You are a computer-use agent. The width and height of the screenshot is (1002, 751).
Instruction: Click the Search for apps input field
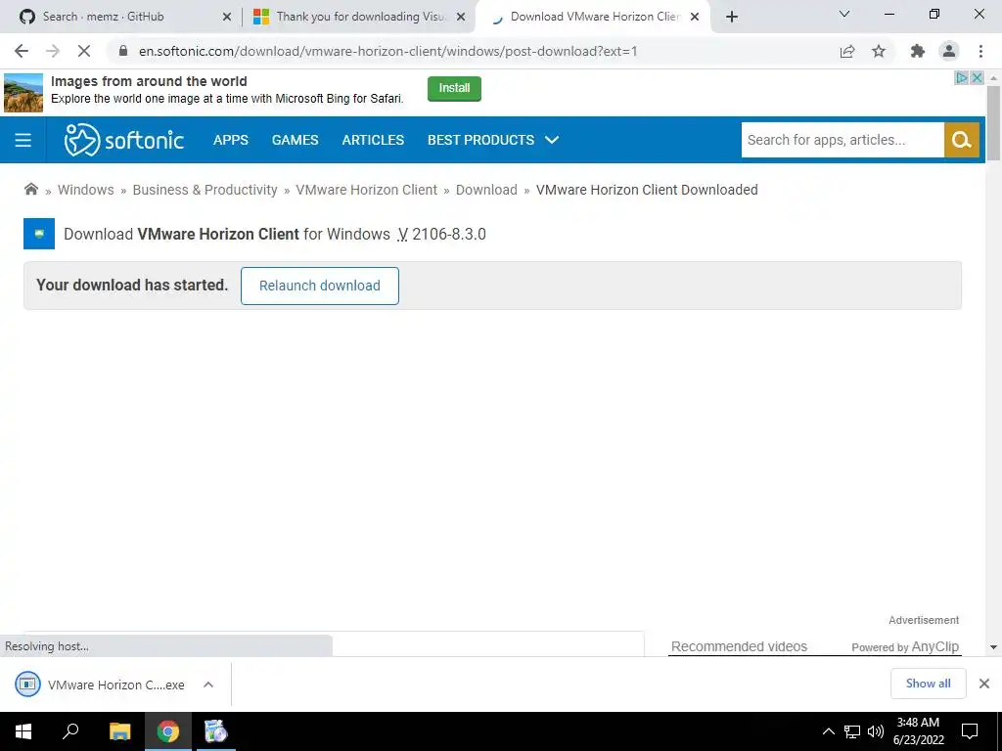(x=843, y=140)
